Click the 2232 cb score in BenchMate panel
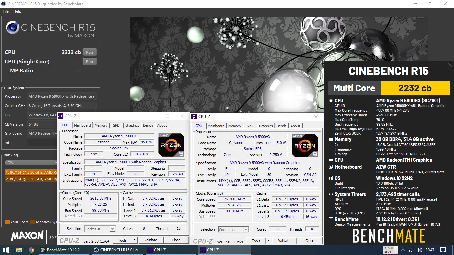454x255 pixels. (x=415, y=88)
